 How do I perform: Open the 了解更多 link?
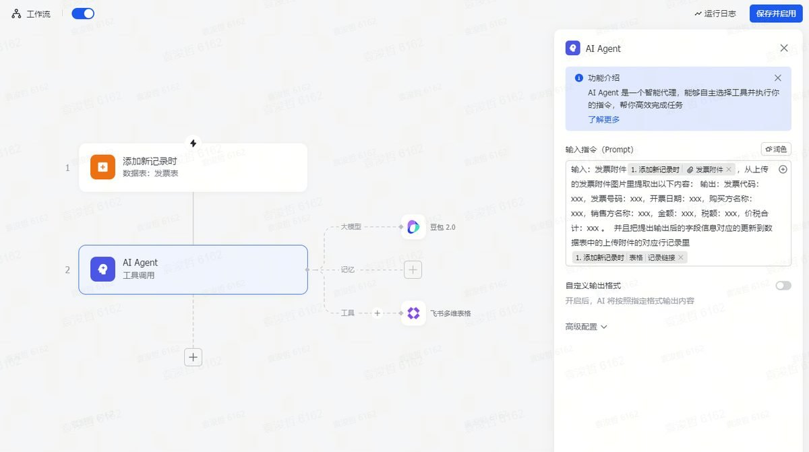pos(604,119)
